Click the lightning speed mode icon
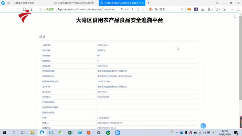The image size is (242, 136). [x=133, y=9]
